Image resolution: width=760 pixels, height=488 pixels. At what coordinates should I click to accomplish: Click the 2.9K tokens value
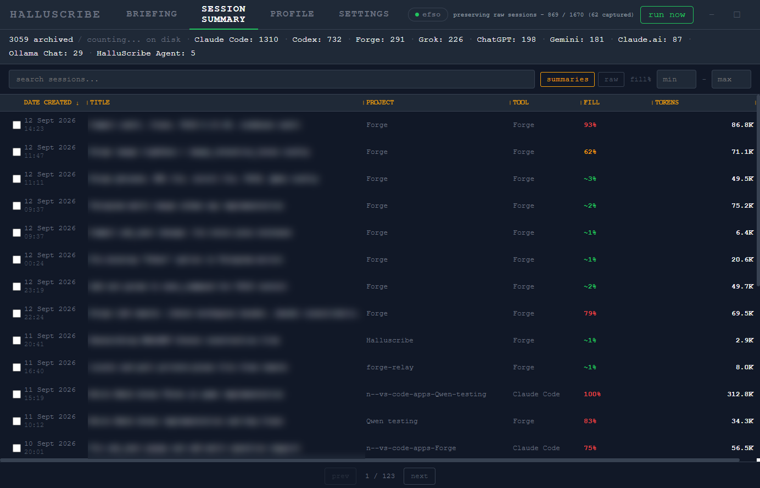point(745,340)
